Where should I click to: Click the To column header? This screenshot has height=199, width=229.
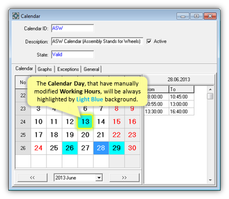click(x=181, y=90)
